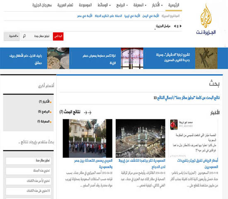Click the banner thumbnail beside the تجارة الحشيش story
This screenshot has height=199, width=228.
click(206, 58)
